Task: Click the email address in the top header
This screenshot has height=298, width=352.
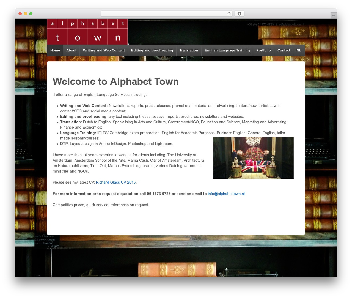Action: click(290, 24)
